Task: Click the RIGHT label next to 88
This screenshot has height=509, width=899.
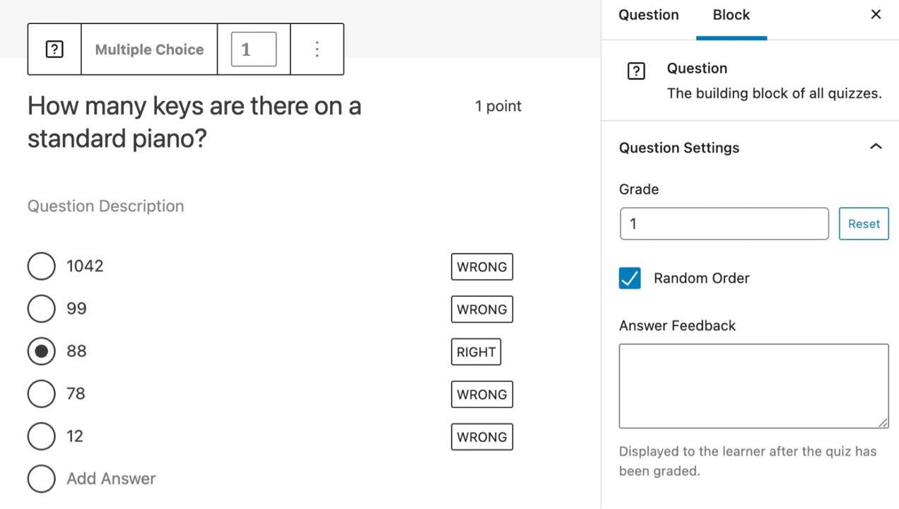Action: coord(476,351)
